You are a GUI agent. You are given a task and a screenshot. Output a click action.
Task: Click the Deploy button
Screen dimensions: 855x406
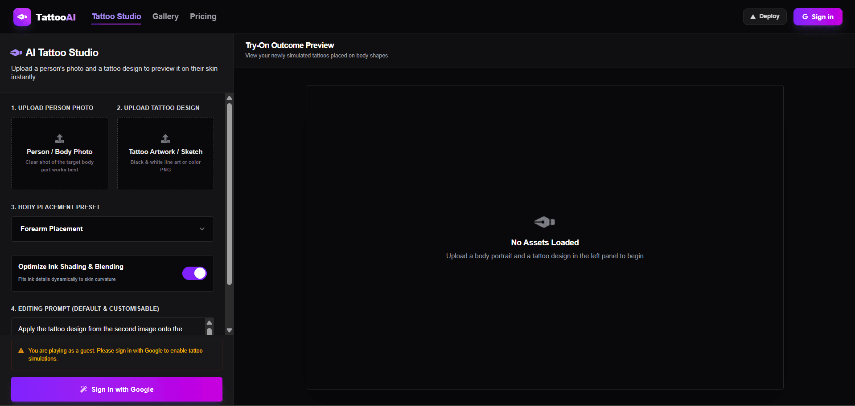pos(765,16)
